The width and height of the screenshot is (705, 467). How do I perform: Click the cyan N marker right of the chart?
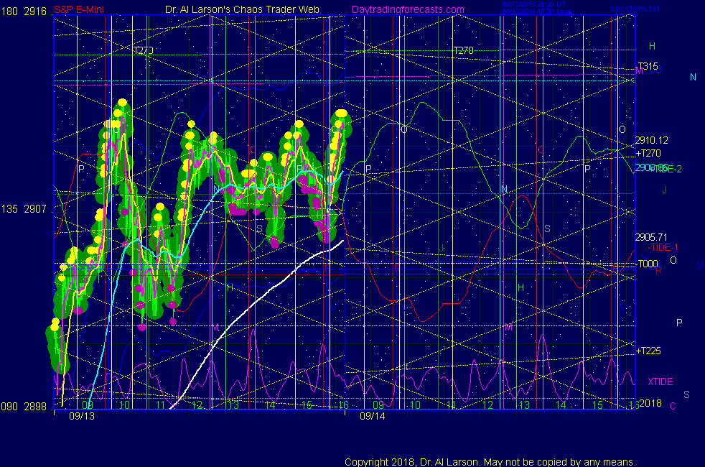coord(693,78)
